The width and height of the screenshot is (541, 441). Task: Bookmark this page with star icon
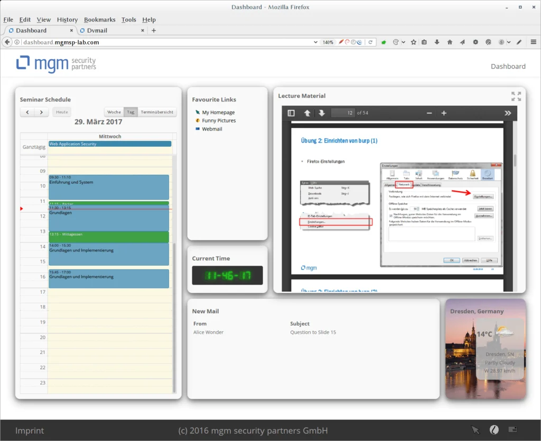click(414, 42)
